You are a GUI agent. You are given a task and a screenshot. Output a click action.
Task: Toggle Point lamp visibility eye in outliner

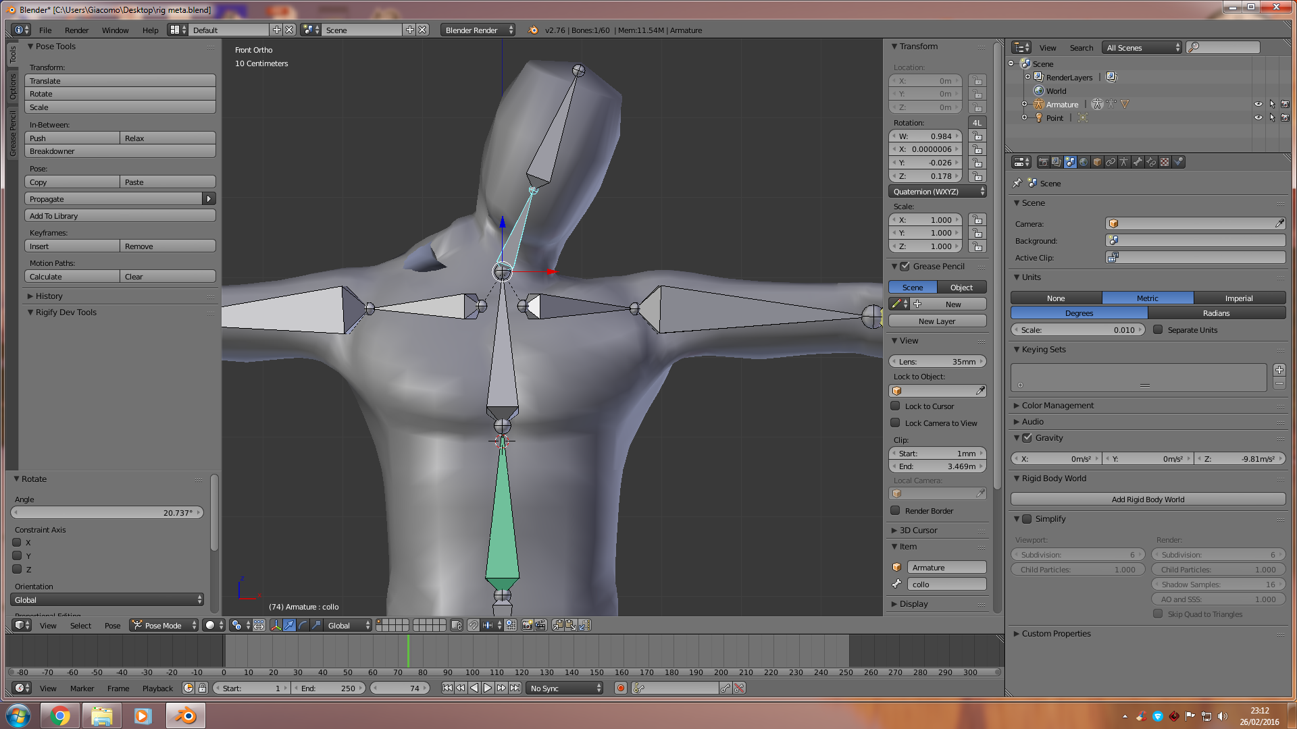(1258, 118)
